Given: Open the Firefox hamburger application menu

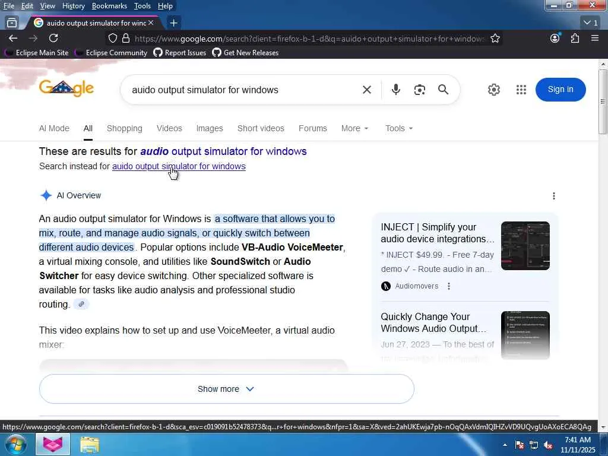Looking at the screenshot, I should point(595,38).
